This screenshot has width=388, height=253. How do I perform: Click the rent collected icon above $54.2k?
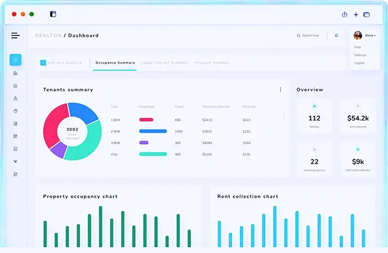click(358, 106)
